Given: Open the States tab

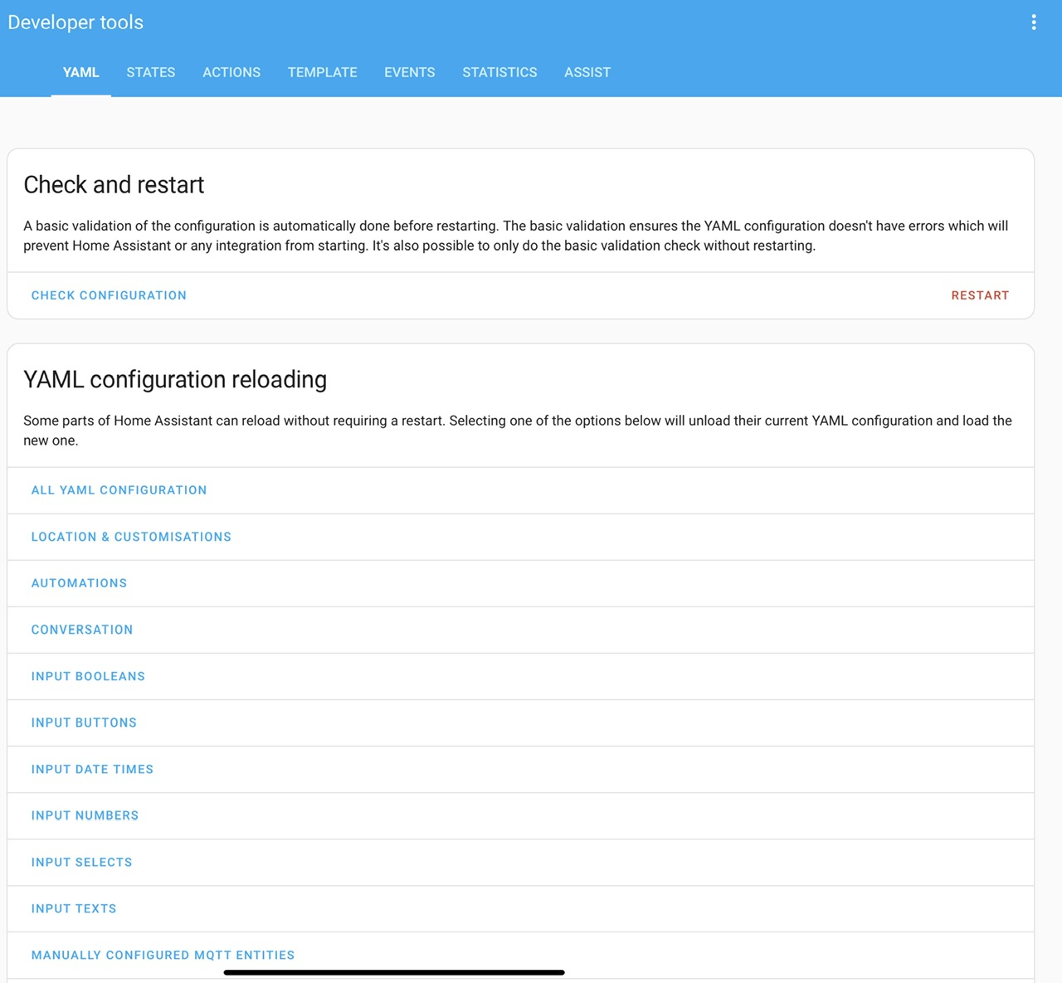Looking at the screenshot, I should point(151,72).
